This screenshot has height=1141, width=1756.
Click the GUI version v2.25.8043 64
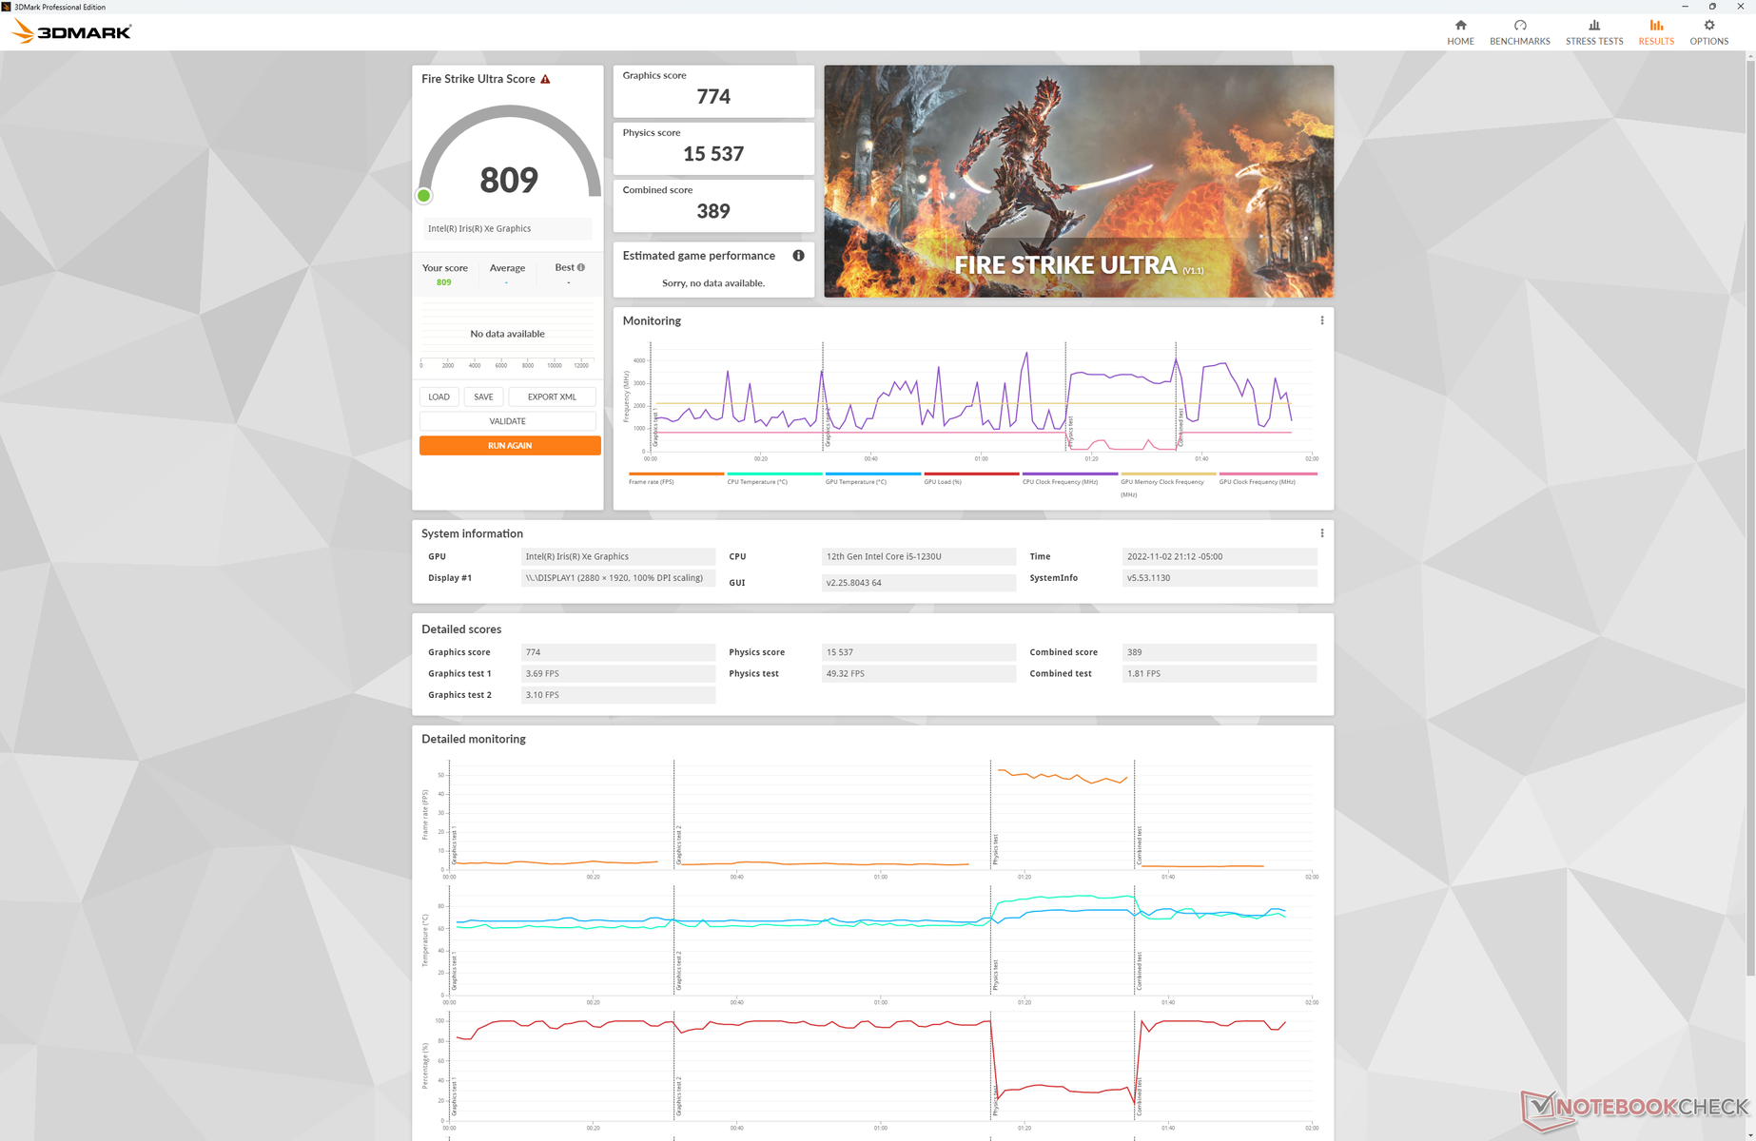919,583
